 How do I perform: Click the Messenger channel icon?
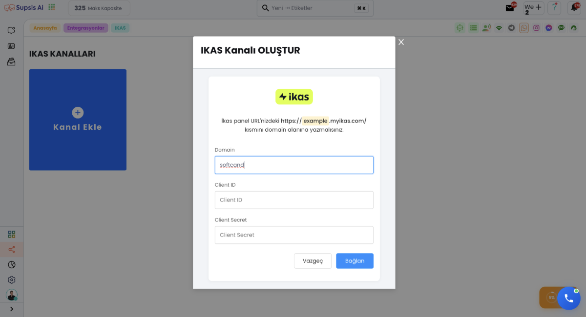549,28
